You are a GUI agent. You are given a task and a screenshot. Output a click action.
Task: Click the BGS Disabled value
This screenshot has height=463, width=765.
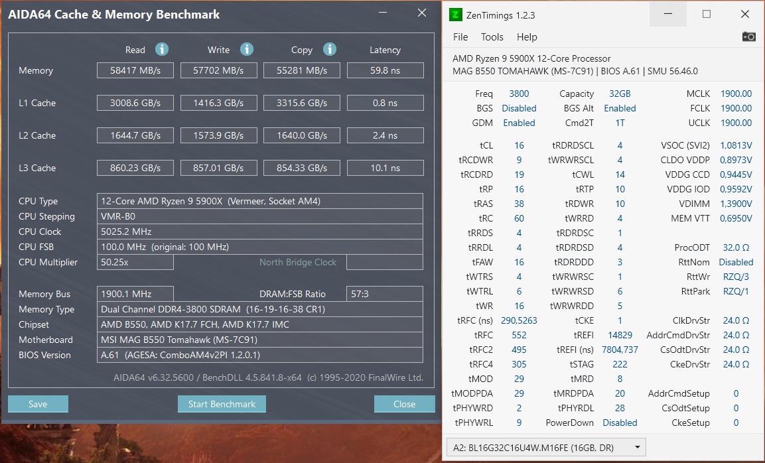[519, 108]
